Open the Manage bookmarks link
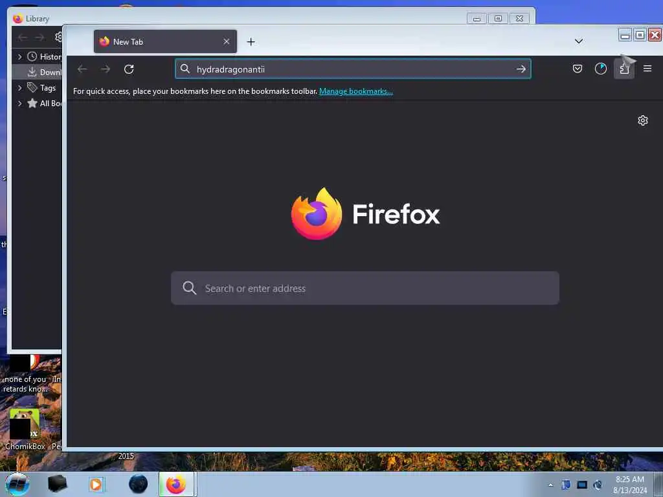Image resolution: width=663 pixels, height=497 pixels. coord(356,91)
